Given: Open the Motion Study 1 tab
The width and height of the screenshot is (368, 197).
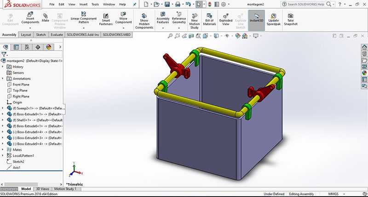Looking at the screenshot, I should coord(65,189).
